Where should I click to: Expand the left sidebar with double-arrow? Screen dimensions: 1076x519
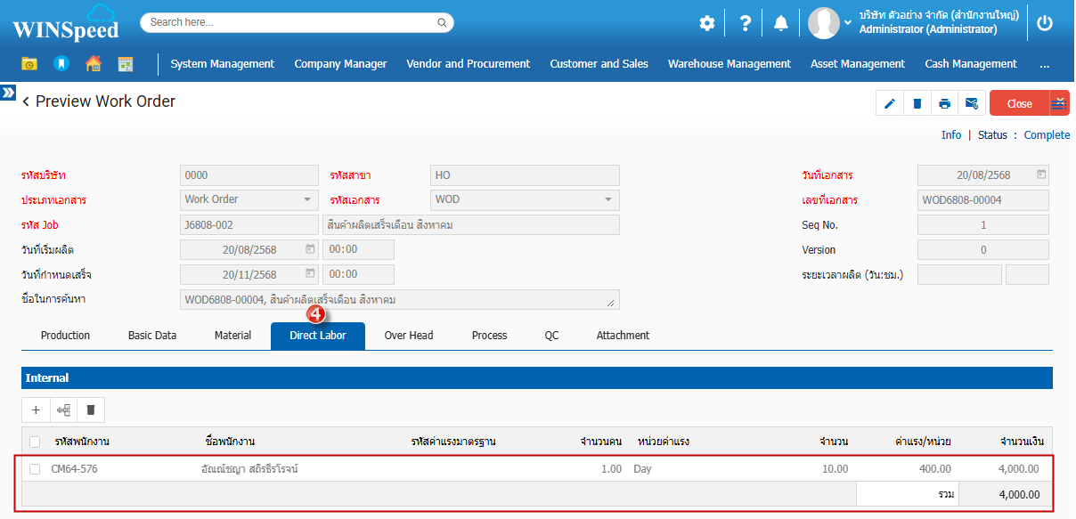[8, 93]
